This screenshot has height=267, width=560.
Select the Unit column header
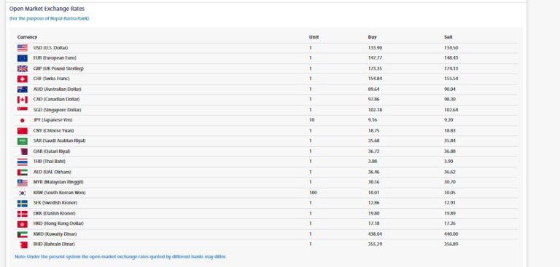coord(314,37)
